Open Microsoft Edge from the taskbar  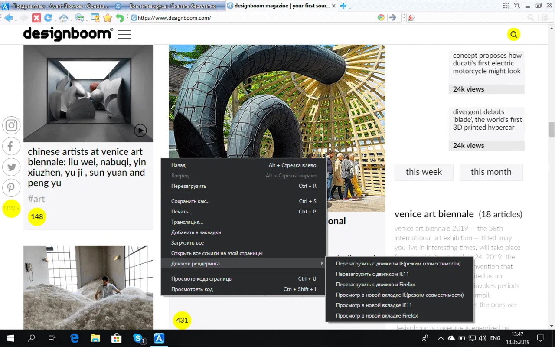click(75, 338)
